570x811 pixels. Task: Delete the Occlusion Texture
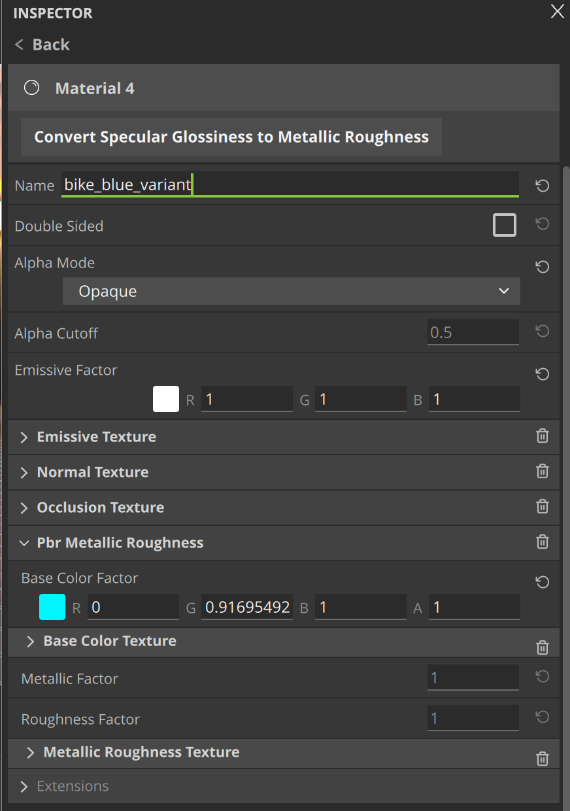click(542, 507)
